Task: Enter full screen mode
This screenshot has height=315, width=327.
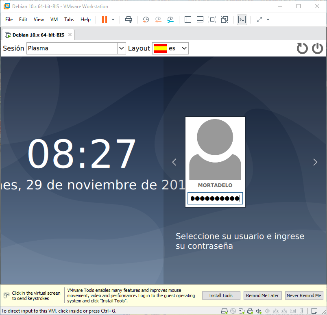Action: [212, 20]
